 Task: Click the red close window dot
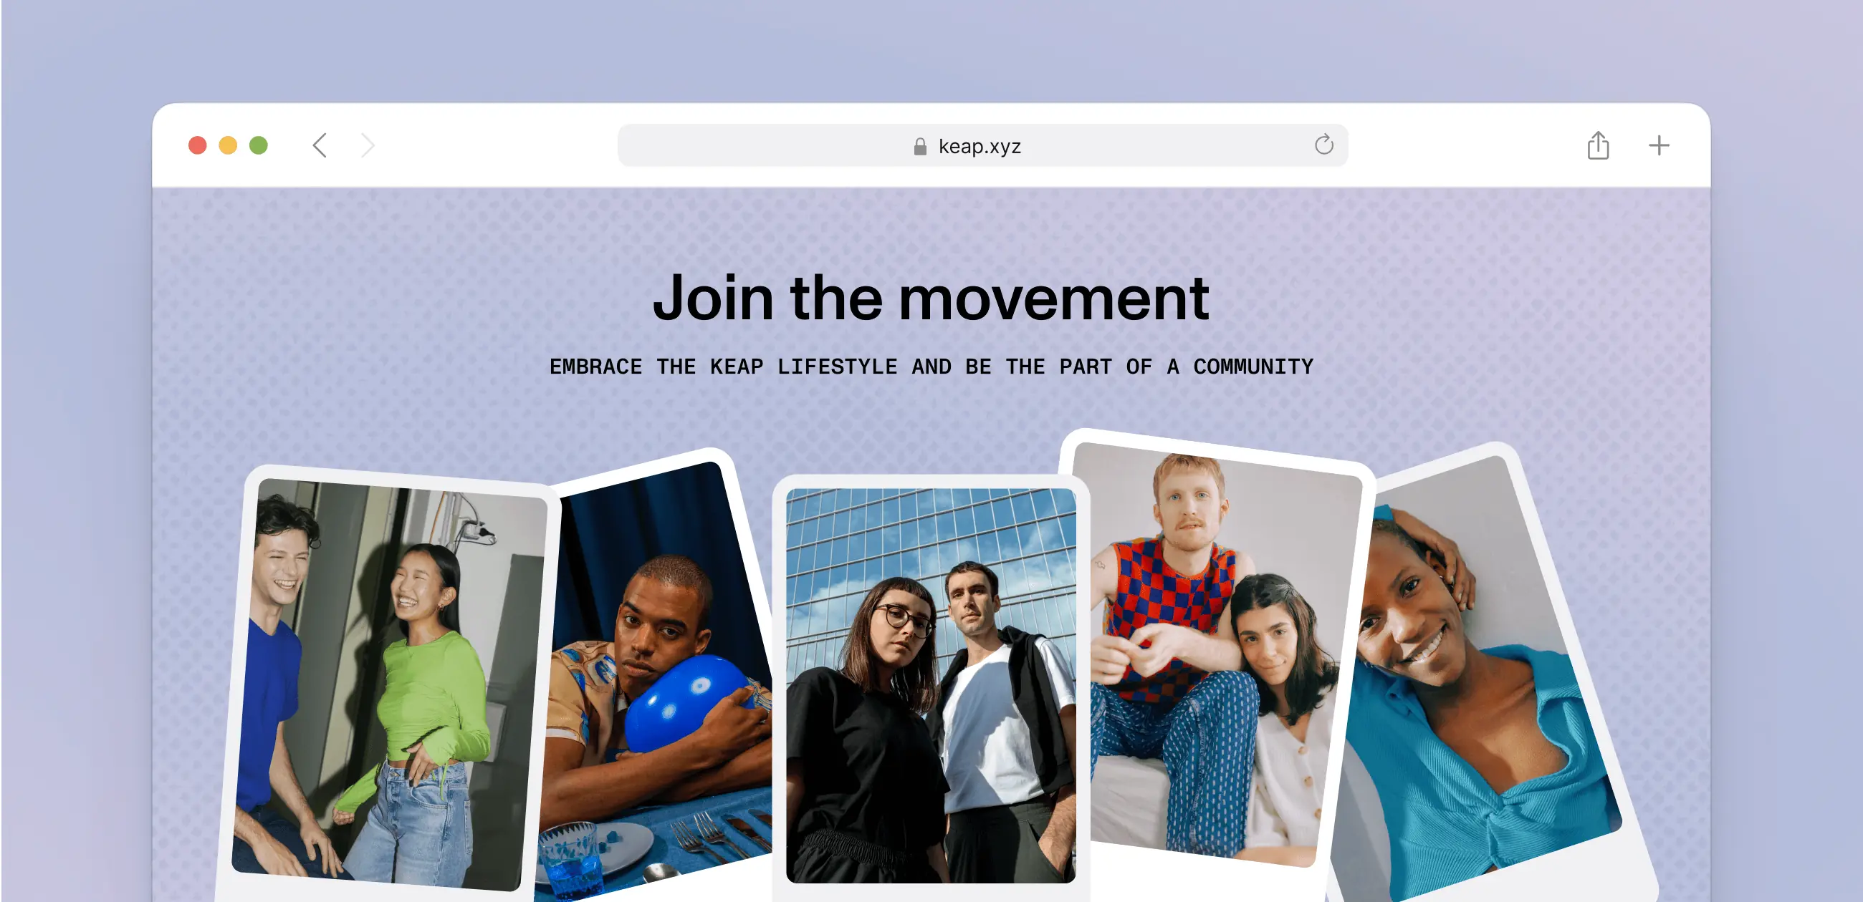click(198, 145)
